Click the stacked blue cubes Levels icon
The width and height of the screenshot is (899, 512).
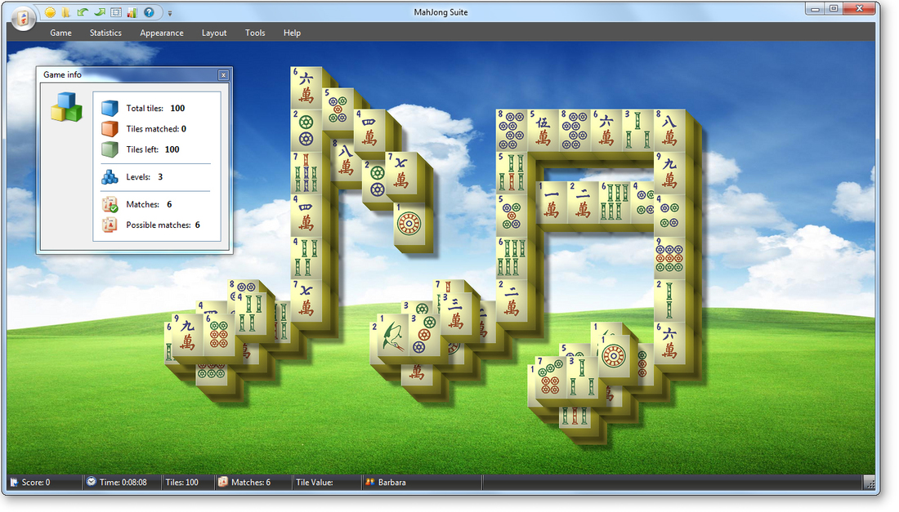pos(110,177)
